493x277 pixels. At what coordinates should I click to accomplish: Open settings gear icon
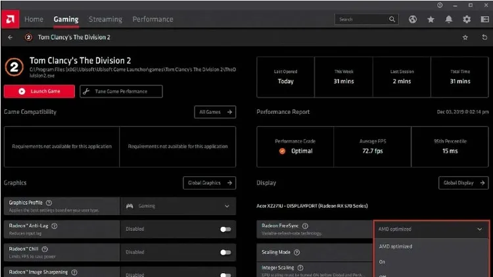(x=467, y=19)
